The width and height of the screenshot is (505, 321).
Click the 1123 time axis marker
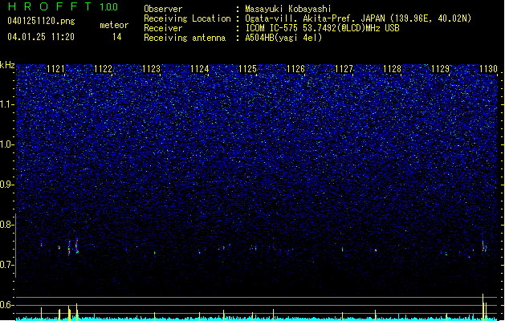coord(152,69)
